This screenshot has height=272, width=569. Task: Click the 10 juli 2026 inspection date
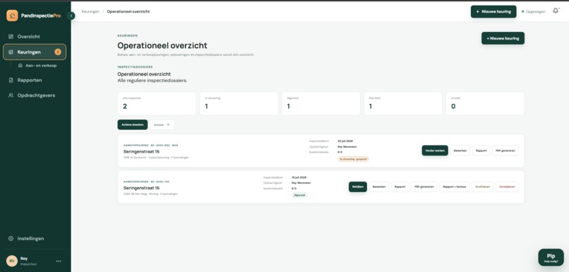point(299,177)
